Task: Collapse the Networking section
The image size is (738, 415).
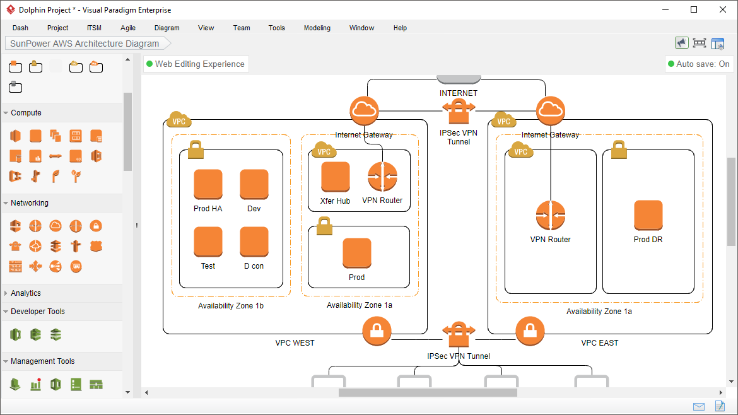Action: point(30,202)
